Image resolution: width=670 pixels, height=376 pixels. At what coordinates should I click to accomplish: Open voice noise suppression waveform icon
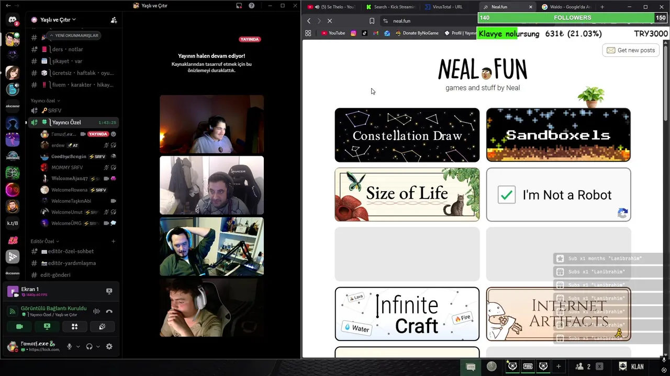click(96, 311)
